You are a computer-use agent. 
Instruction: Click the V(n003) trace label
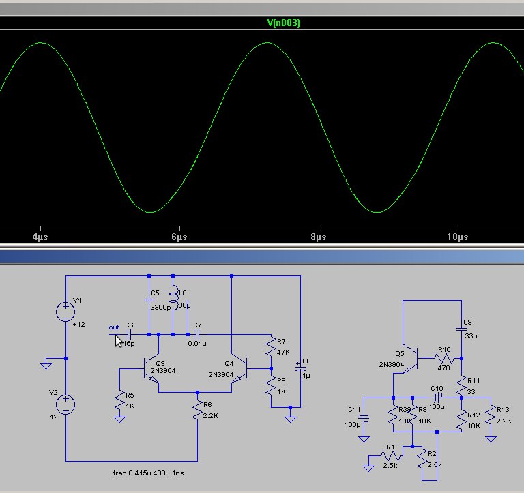pos(283,23)
